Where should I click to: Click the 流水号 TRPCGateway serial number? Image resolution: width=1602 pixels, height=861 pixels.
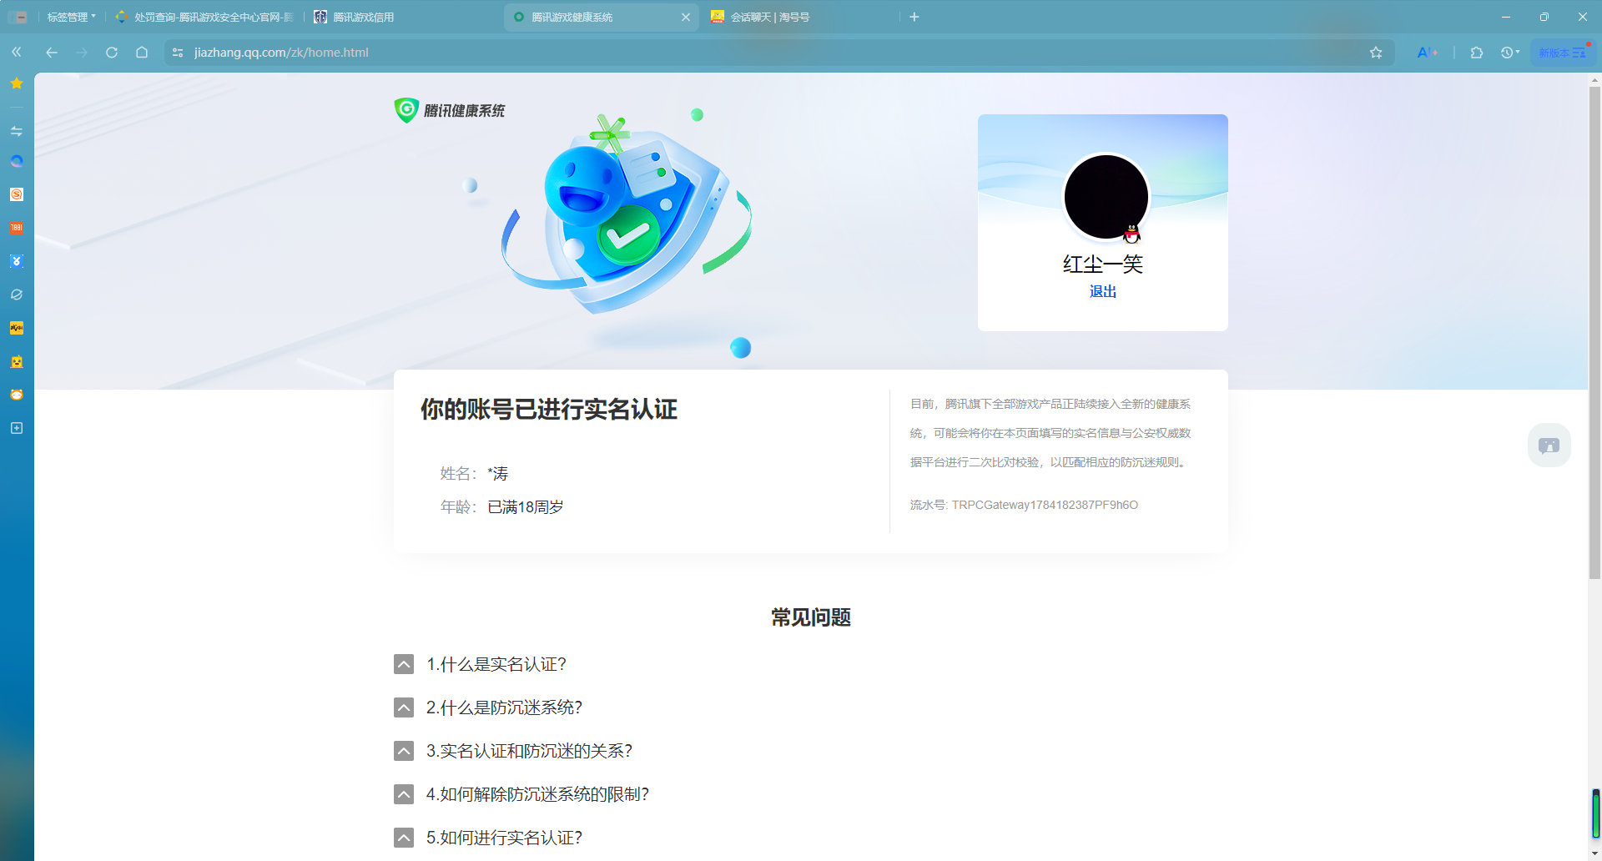(1024, 505)
